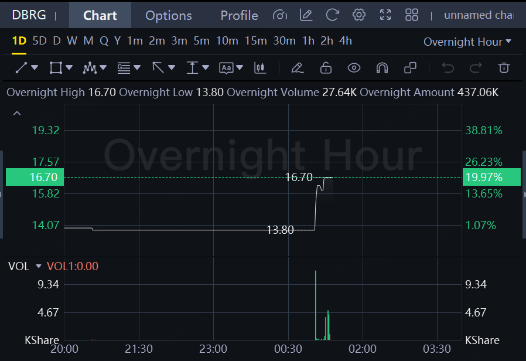
Task: Collapse the chart header with up chevron
Action: click(x=17, y=113)
